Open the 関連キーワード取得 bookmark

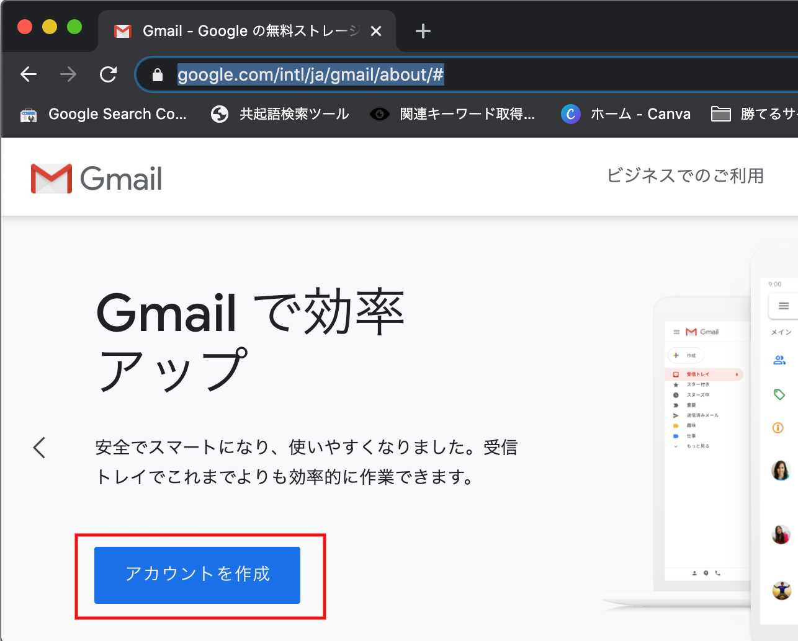click(452, 114)
